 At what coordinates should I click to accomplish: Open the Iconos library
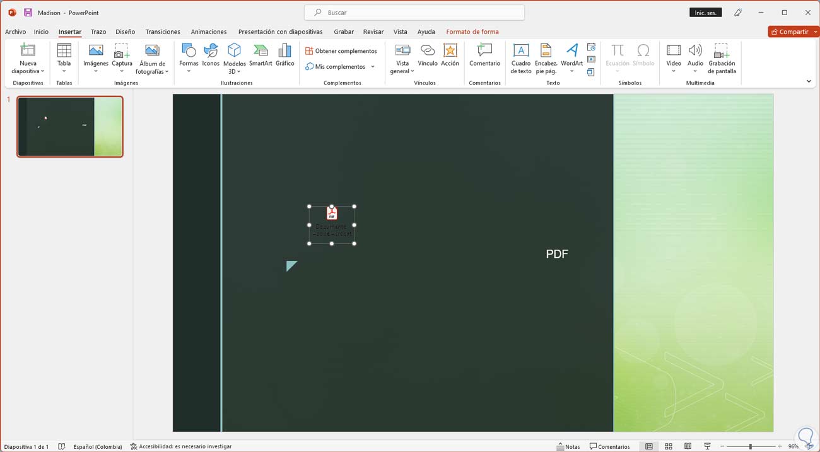tap(211, 55)
